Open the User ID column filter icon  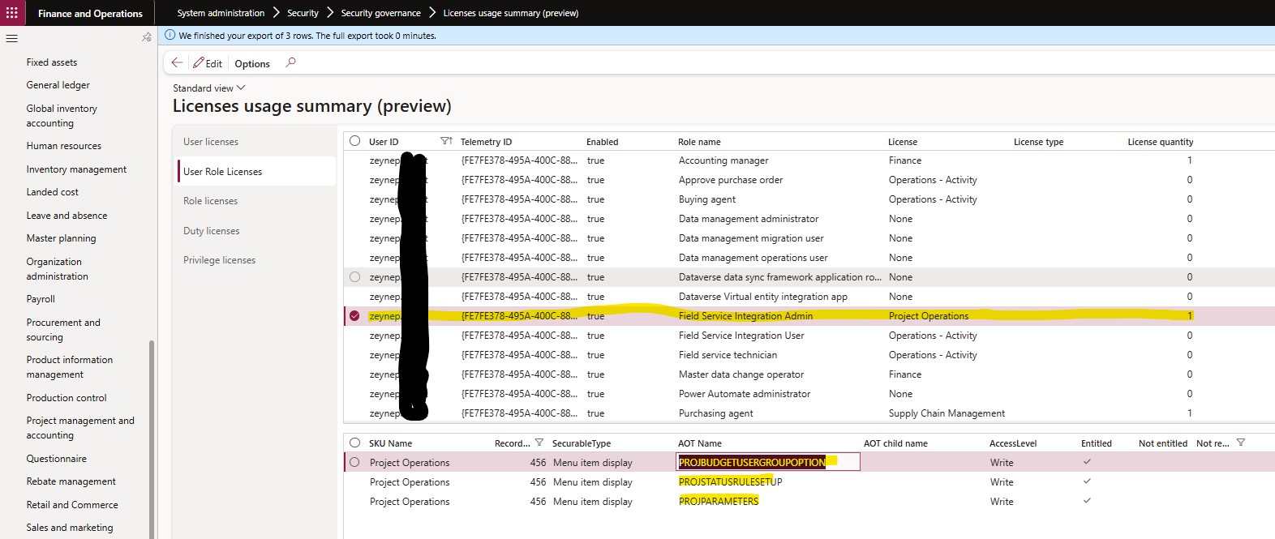[x=446, y=141]
